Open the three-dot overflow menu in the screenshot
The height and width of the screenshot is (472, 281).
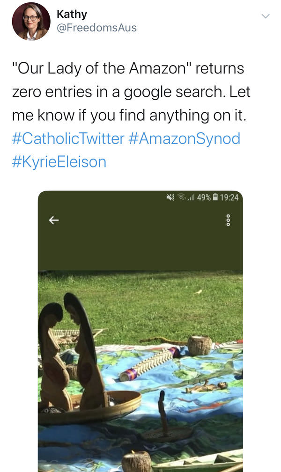(228, 220)
